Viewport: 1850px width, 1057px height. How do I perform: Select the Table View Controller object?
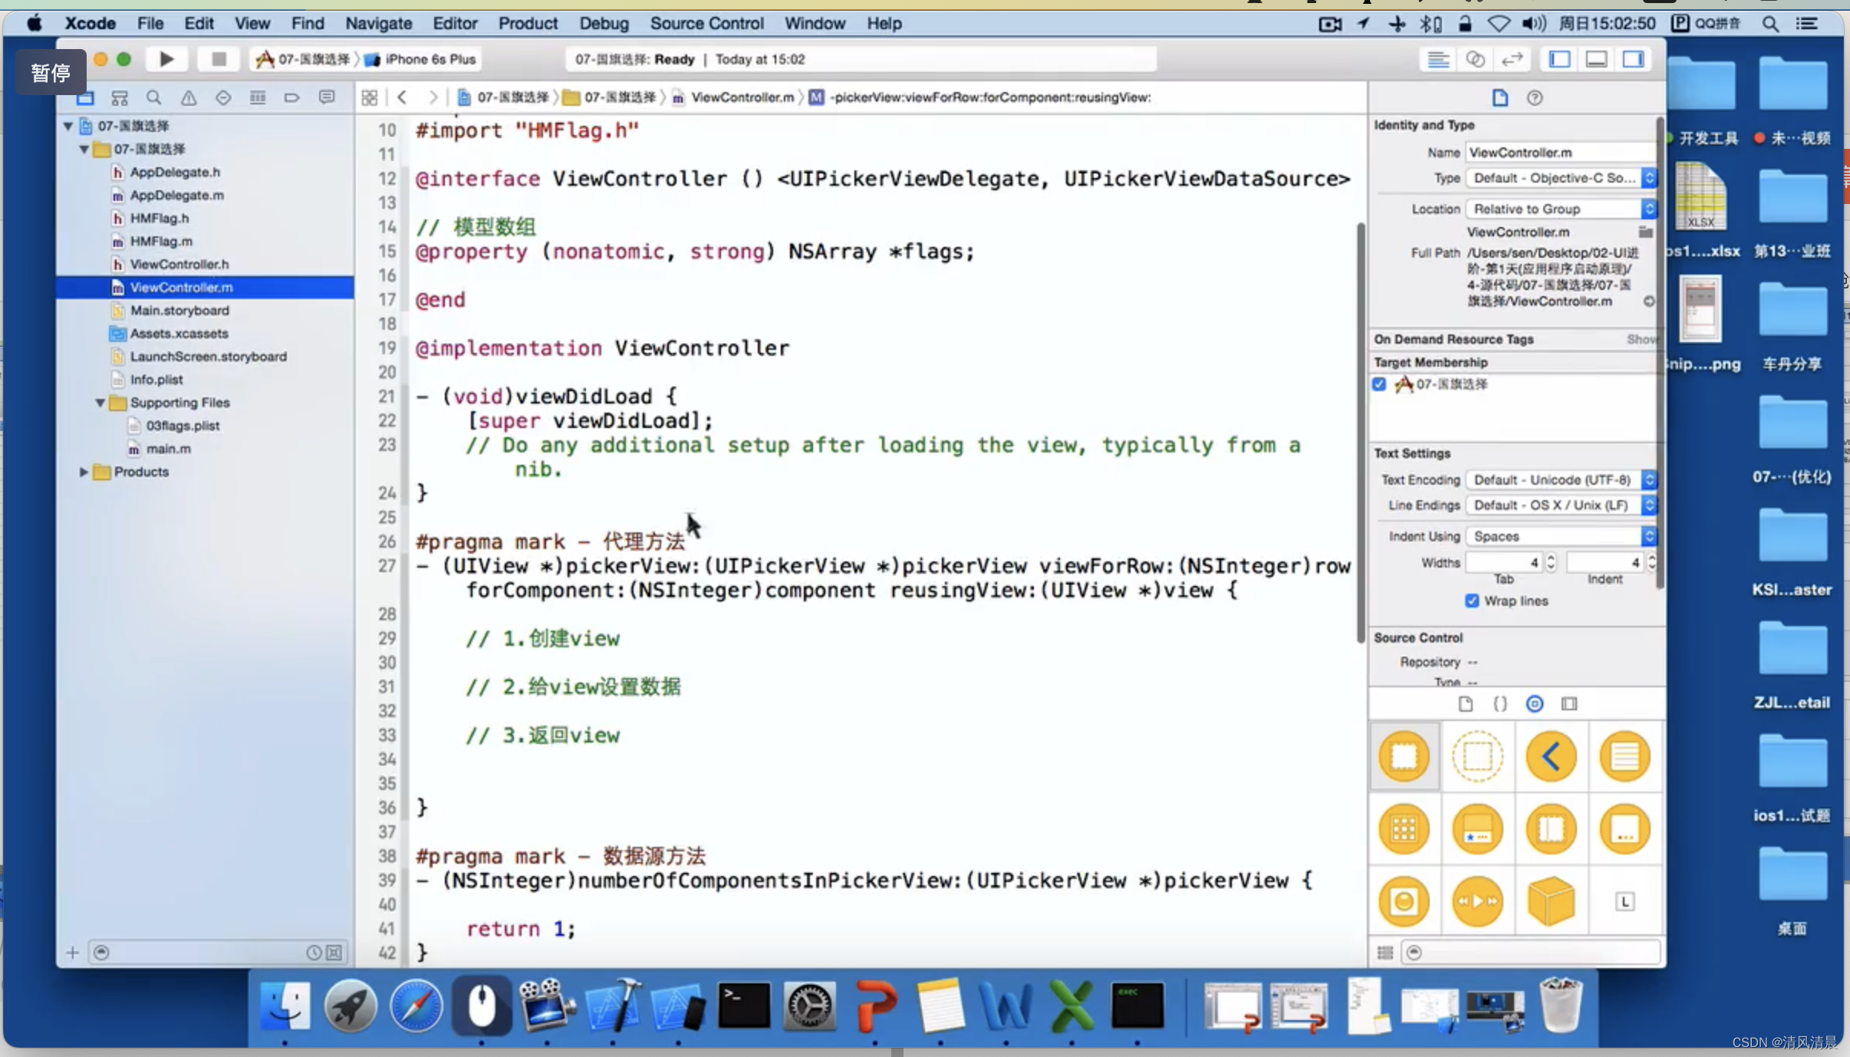point(1625,756)
